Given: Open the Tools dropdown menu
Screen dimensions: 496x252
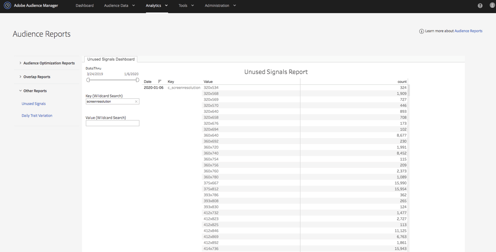Looking at the screenshot, I should [x=186, y=6].
